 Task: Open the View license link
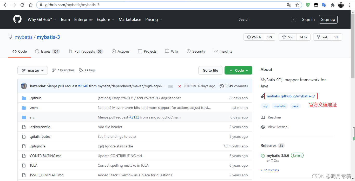tap(274, 127)
